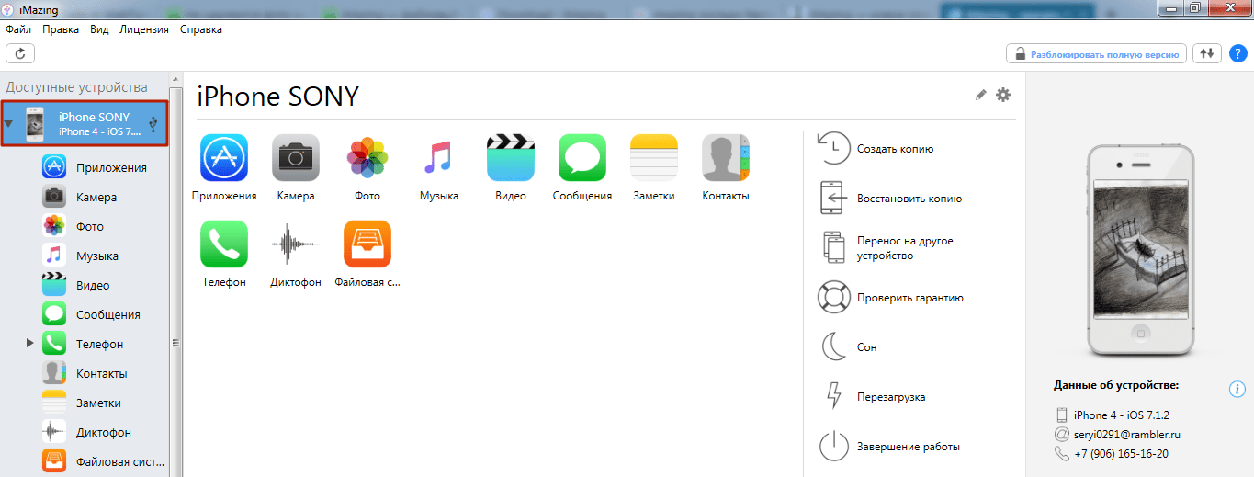
Task: Open the Файл menu
Action: (x=18, y=29)
